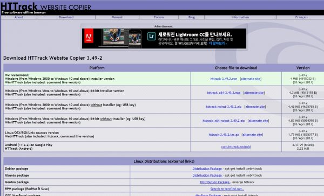
Task: Open alternate site for httrack-noinst zip
Action: click(255, 107)
